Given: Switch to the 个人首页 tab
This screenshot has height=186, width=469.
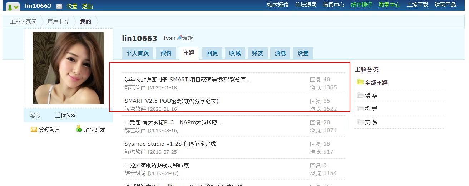Looking at the screenshot, I should 137,53.
